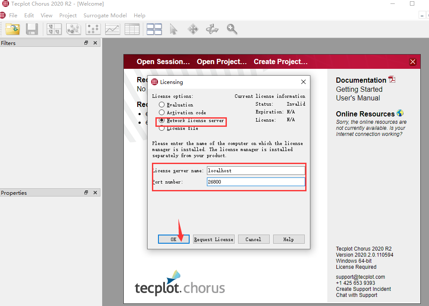Focus the Port number field
Screen dimensions: 429x306
[x=256, y=182]
